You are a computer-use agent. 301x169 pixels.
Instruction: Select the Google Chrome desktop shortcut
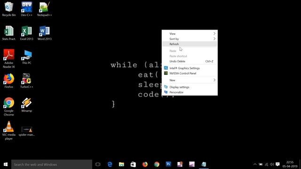pos(9,107)
